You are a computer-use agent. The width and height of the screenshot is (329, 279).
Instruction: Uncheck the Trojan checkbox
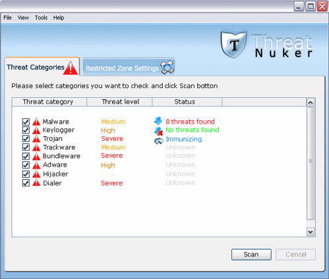click(x=26, y=139)
